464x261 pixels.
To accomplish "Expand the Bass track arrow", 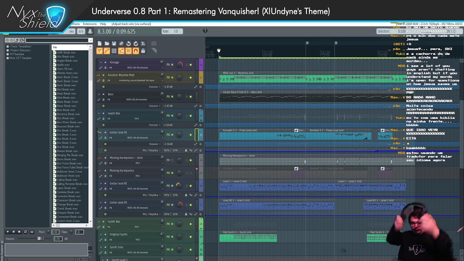I will click(99, 94).
